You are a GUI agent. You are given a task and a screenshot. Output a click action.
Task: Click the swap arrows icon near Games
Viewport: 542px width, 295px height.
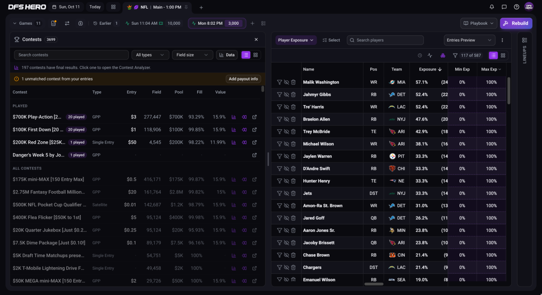(67, 23)
